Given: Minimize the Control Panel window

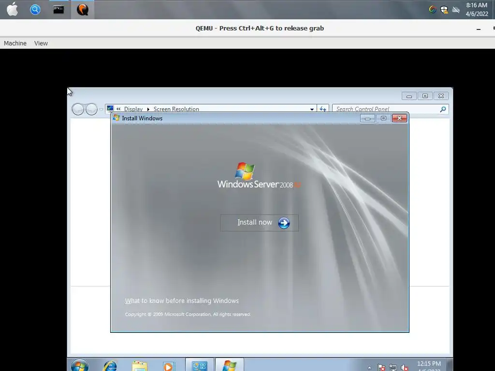Looking at the screenshot, I should pyautogui.click(x=409, y=96).
